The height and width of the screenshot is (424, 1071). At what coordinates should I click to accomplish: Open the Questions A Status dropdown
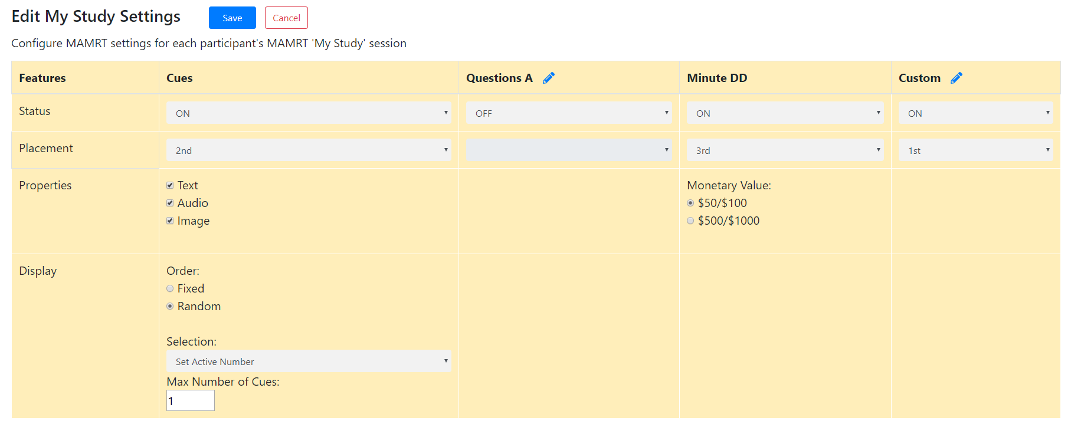[x=569, y=113]
